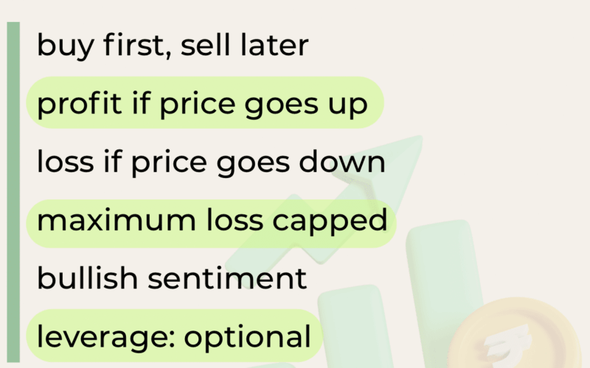Image resolution: width=590 pixels, height=368 pixels.
Task: Click the word 'profit'
Action: [80, 105]
